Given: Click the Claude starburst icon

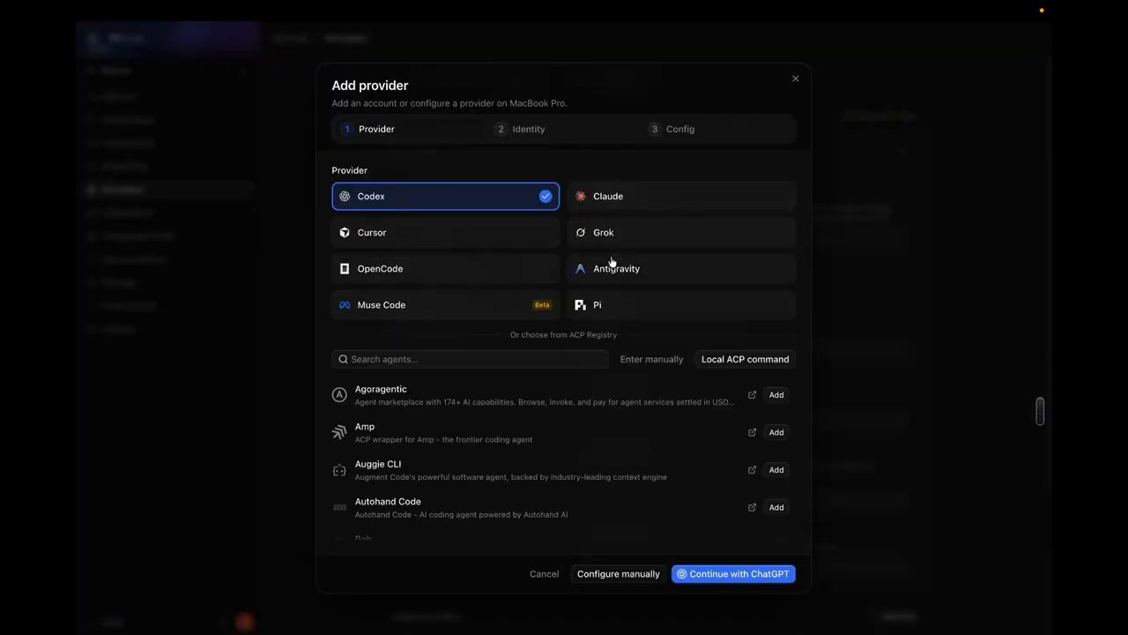Looking at the screenshot, I should [580, 196].
